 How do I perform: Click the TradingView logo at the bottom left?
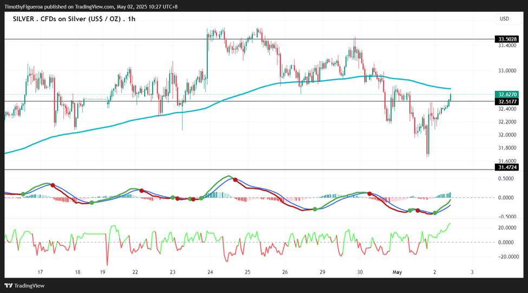pos(24,285)
